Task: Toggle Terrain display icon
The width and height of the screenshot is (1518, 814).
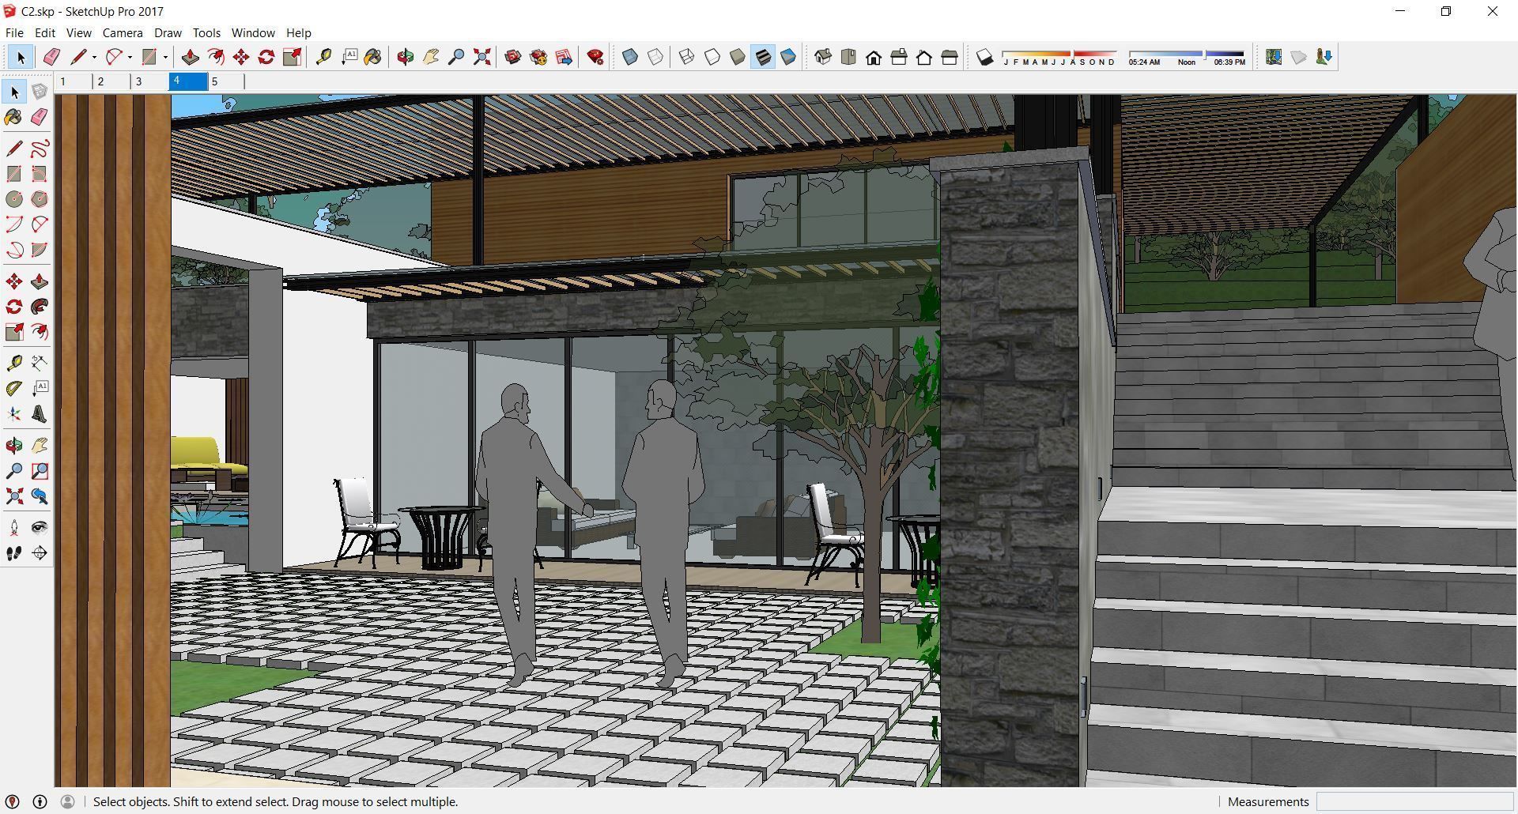Action: pos(1299,57)
